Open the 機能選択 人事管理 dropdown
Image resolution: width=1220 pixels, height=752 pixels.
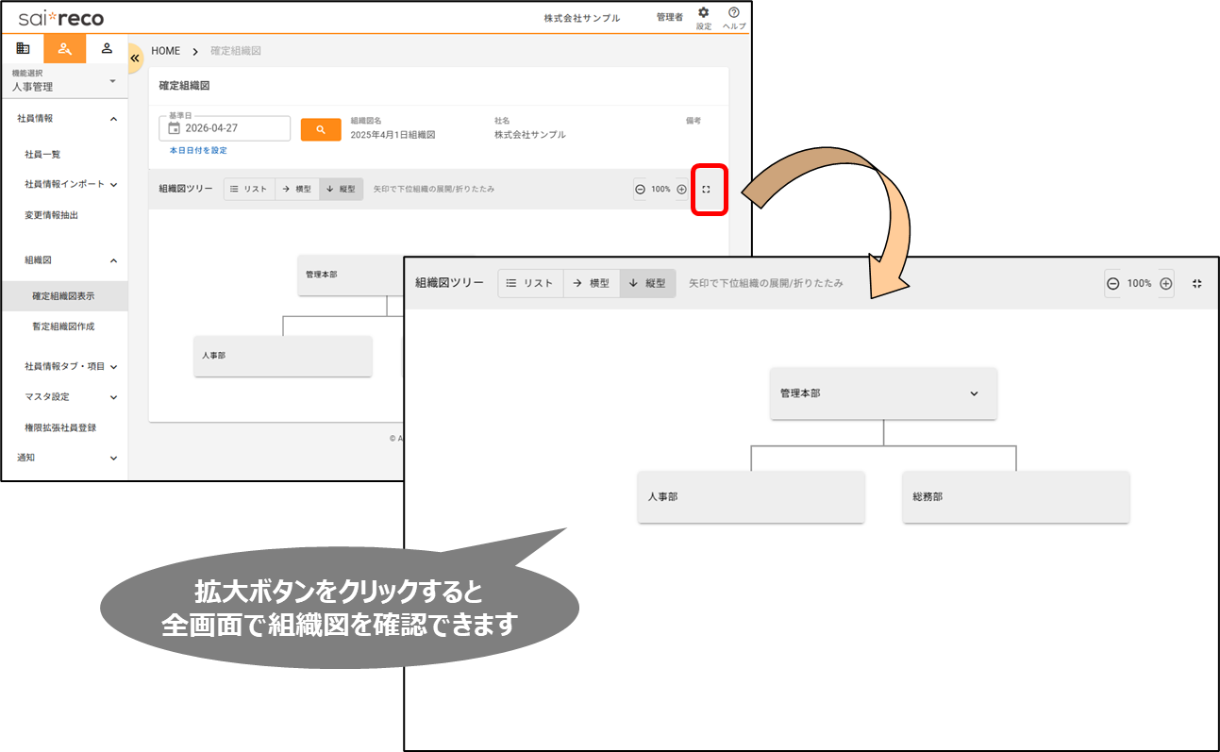coord(63,81)
